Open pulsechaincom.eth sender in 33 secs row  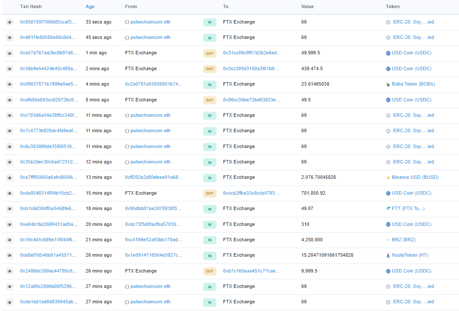click(x=150, y=22)
